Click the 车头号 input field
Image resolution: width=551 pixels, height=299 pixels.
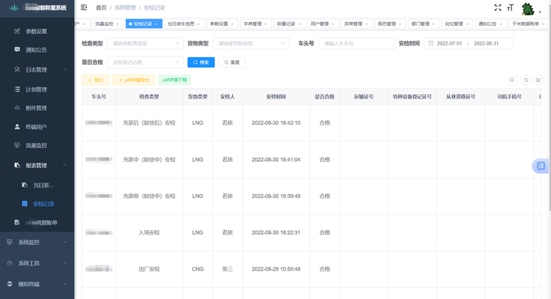(355, 43)
